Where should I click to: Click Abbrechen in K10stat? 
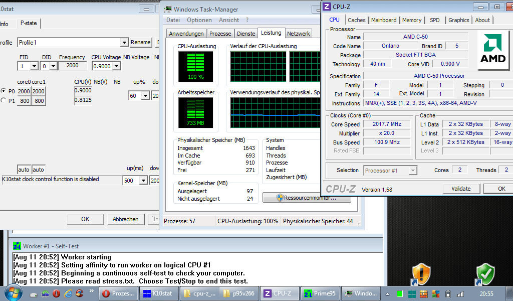125,219
